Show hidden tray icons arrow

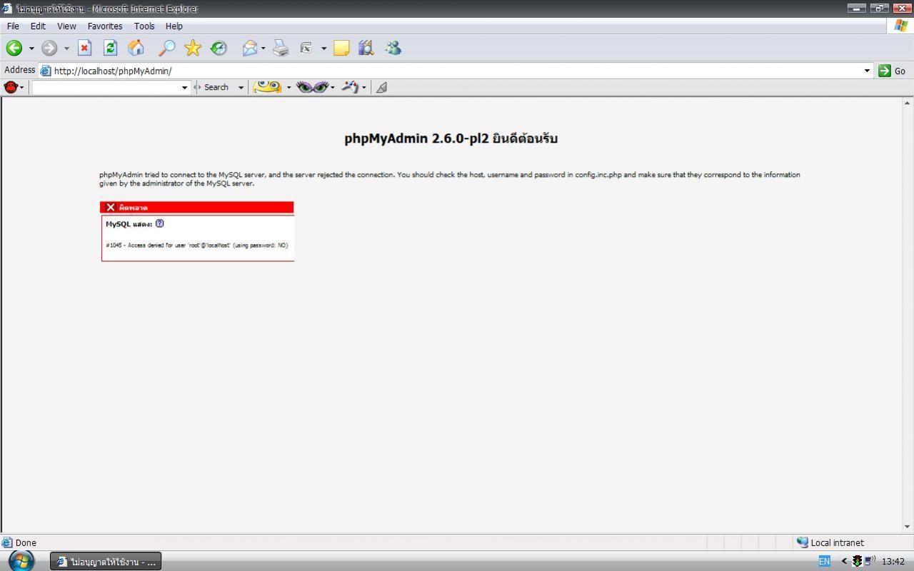coord(844,562)
